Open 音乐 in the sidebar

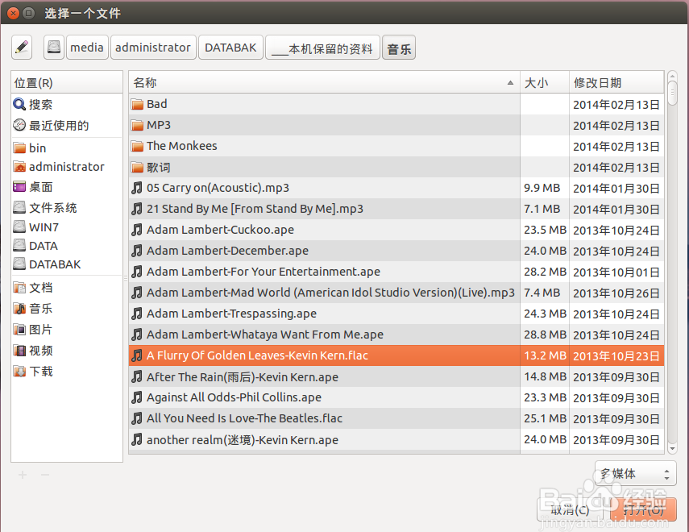pos(66,308)
